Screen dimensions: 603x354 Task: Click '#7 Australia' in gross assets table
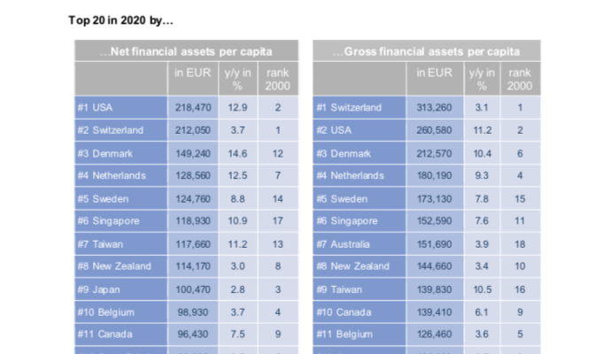pyautogui.click(x=359, y=244)
